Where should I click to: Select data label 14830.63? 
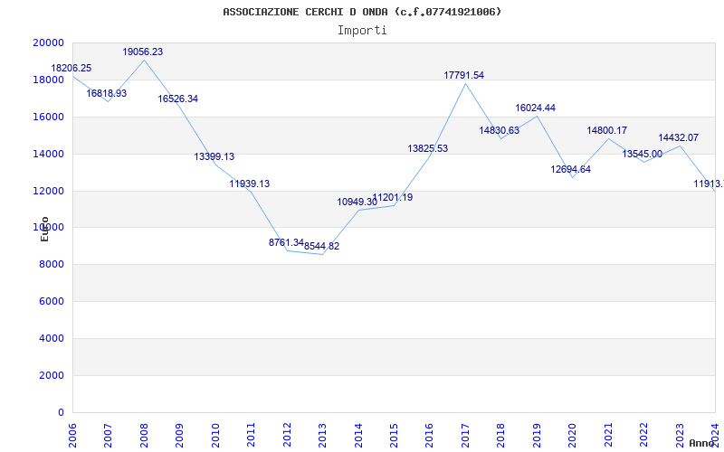[500, 130]
